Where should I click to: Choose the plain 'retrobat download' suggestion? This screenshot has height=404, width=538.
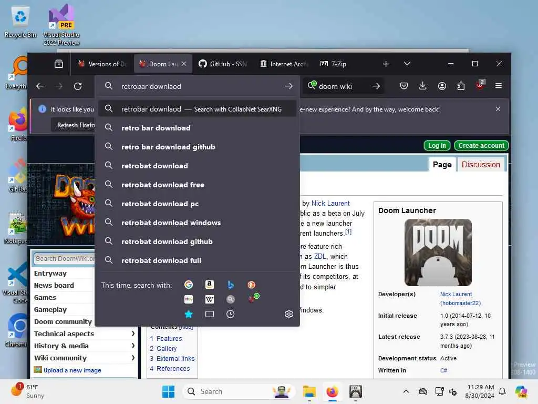(x=198, y=166)
